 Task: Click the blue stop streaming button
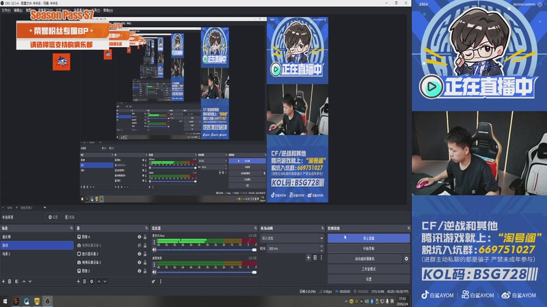tap(369, 238)
